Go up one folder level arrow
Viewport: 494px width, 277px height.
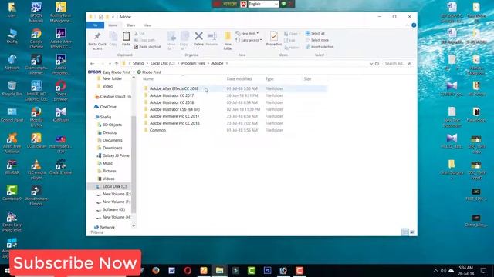pos(117,63)
